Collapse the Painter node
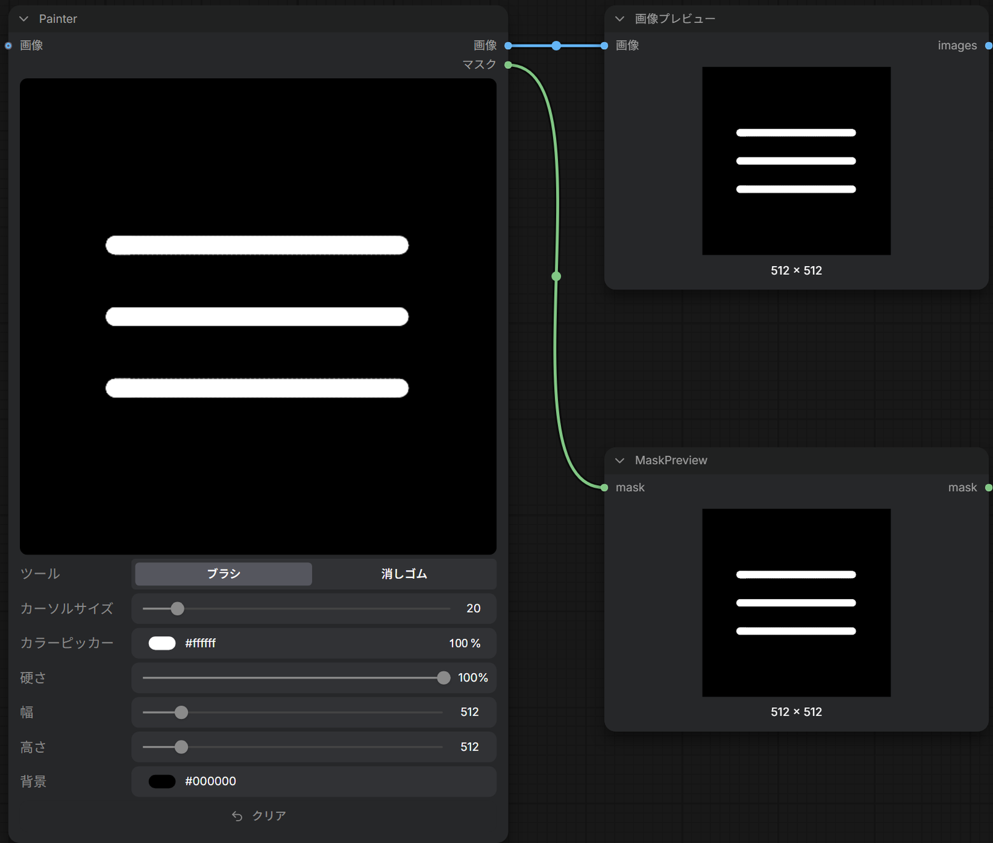Image resolution: width=993 pixels, height=843 pixels. 24,19
